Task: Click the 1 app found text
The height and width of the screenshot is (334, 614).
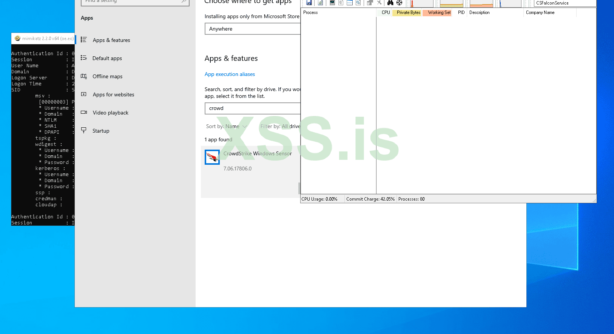Action: tap(218, 139)
